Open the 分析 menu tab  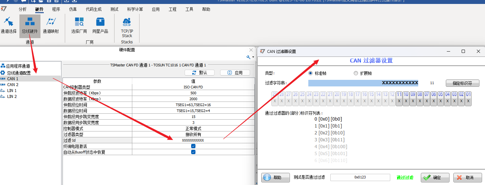point(23,9)
